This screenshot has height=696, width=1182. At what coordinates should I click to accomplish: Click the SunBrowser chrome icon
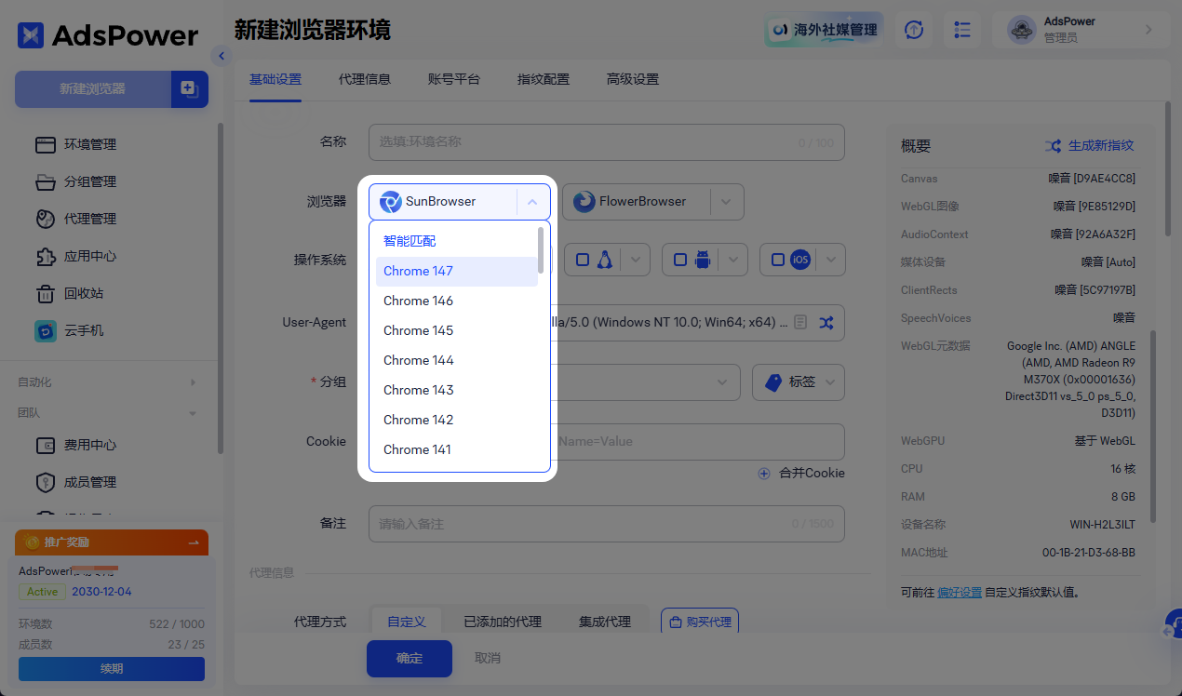tap(391, 201)
